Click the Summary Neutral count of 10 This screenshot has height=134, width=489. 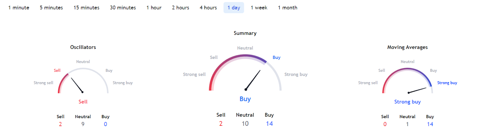pyautogui.click(x=245, y=124)
